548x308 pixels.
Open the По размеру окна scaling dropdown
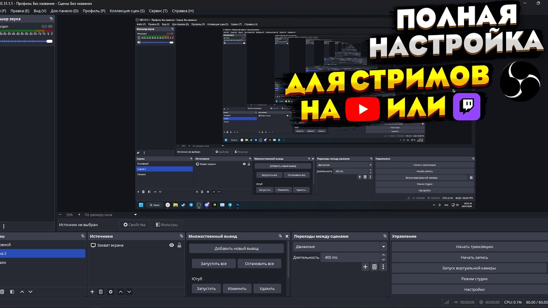(110, 215)
